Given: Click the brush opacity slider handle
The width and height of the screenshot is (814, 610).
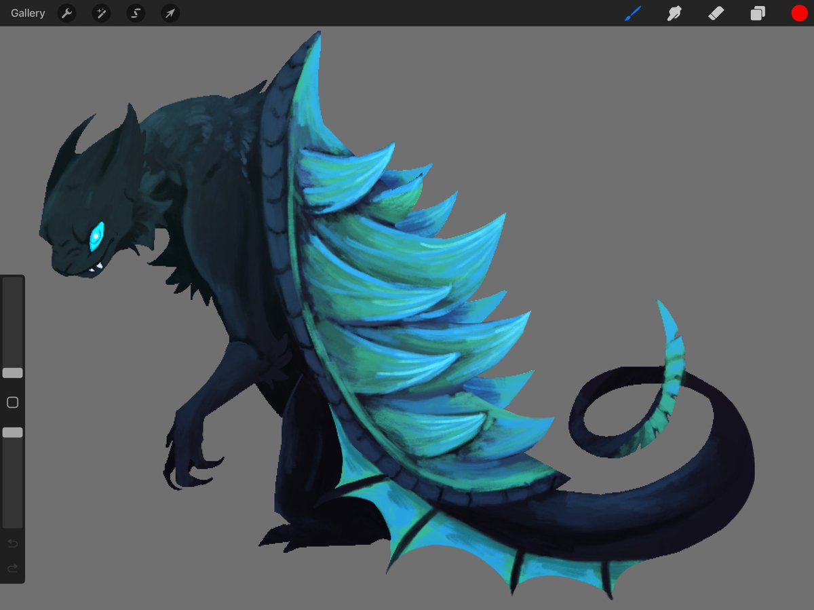Looking at the screenshot, I should [x=12, y=432].
